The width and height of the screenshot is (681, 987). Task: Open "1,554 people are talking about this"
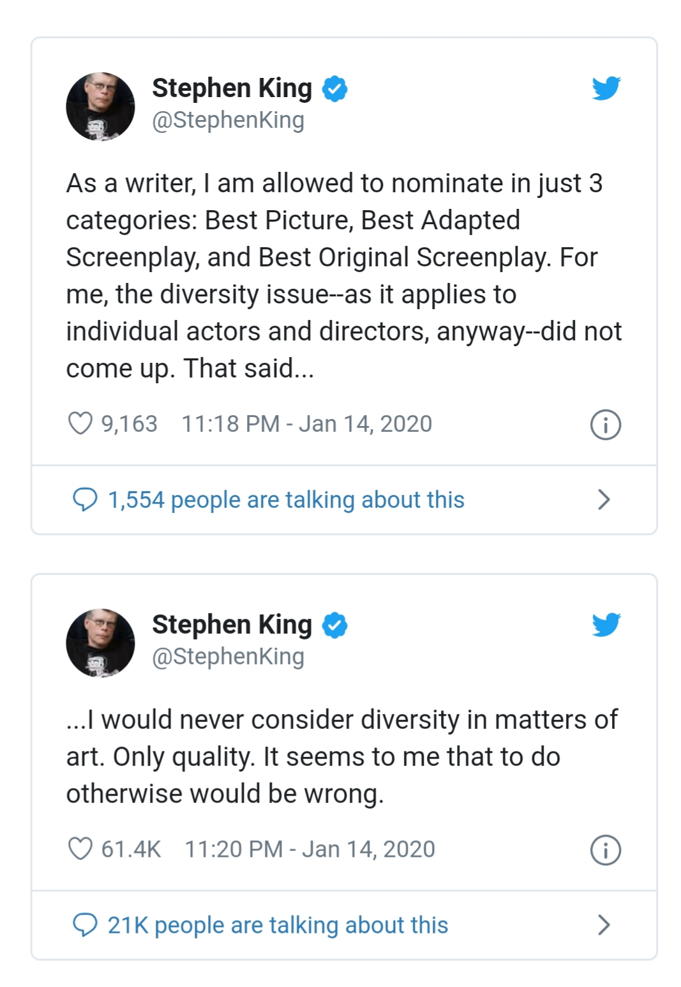tap(286, 500)
